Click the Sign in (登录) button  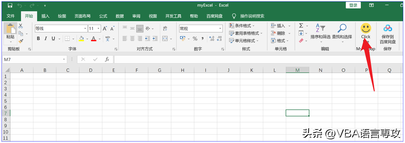353,5
